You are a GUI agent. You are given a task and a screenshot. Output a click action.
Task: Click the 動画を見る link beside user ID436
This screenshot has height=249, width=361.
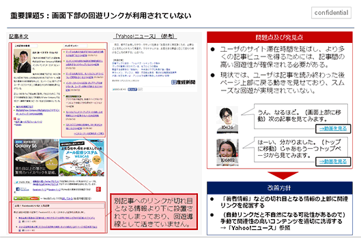(333, 129)
